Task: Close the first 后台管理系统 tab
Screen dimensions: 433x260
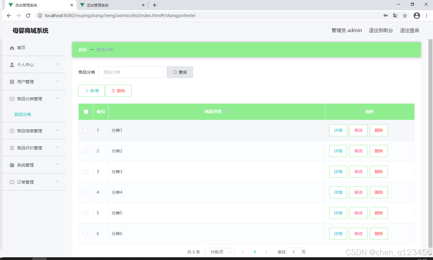Action: 72,5
